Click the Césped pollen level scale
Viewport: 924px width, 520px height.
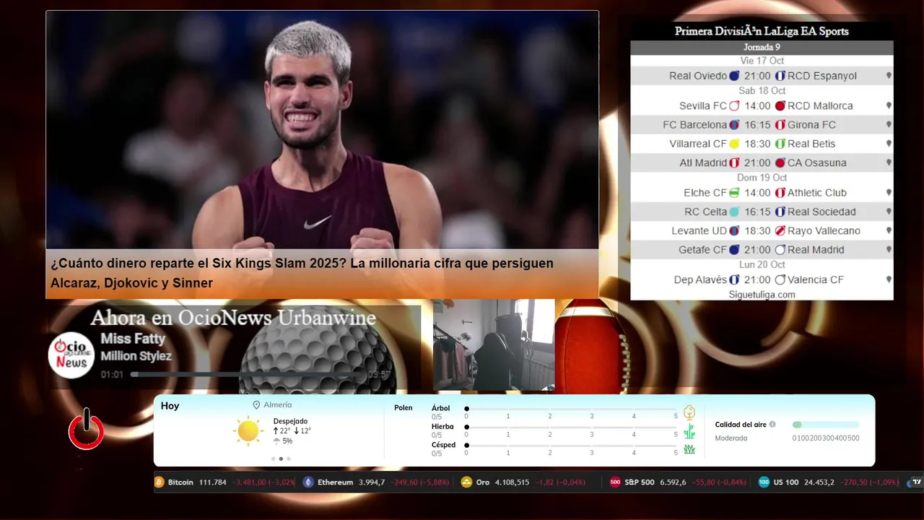(572, 446)
